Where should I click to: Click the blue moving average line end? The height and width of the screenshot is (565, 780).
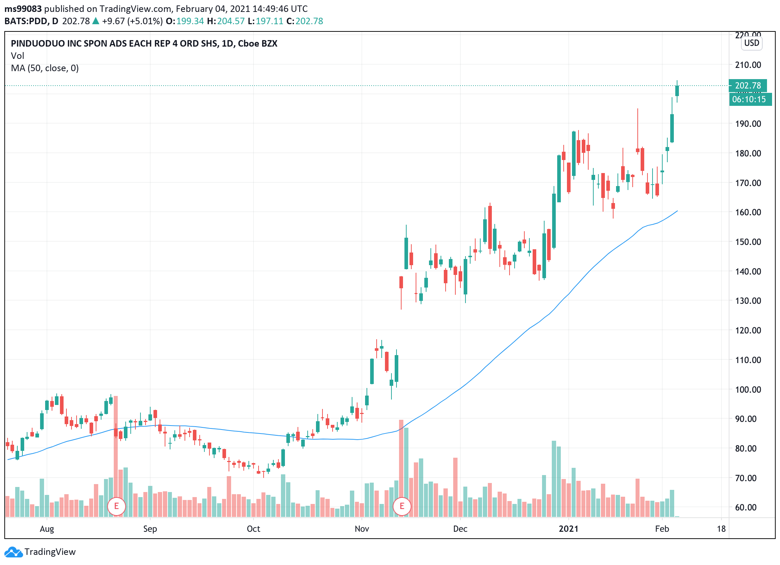coord(677,211)
